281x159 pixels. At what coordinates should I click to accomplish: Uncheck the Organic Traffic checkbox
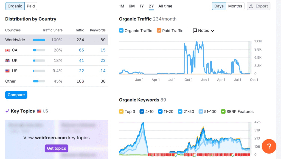[x=121, y=31]
